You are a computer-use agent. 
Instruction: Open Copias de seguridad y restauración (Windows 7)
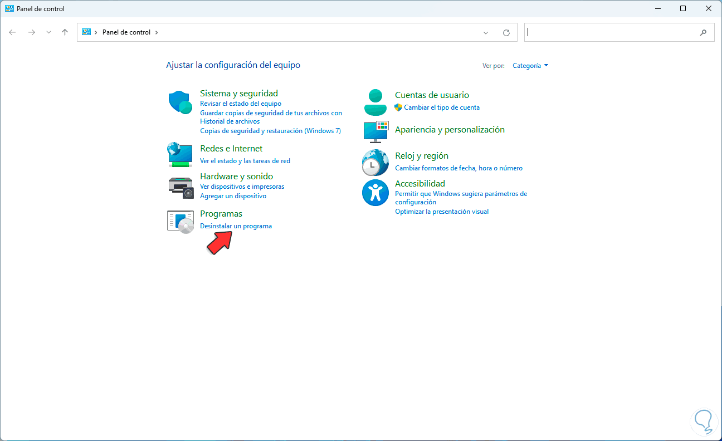[x=270, y=131]
